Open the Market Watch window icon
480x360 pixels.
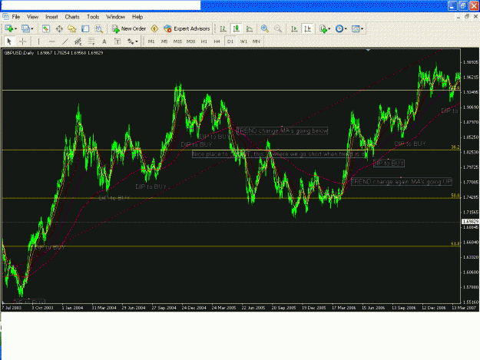pyautogui.click(x=46, y=28)
